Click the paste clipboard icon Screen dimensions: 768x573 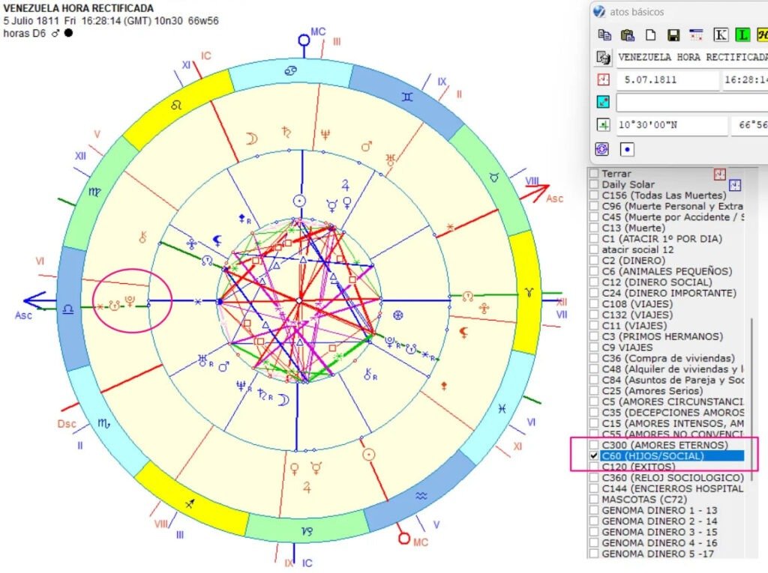coord(628,34)
